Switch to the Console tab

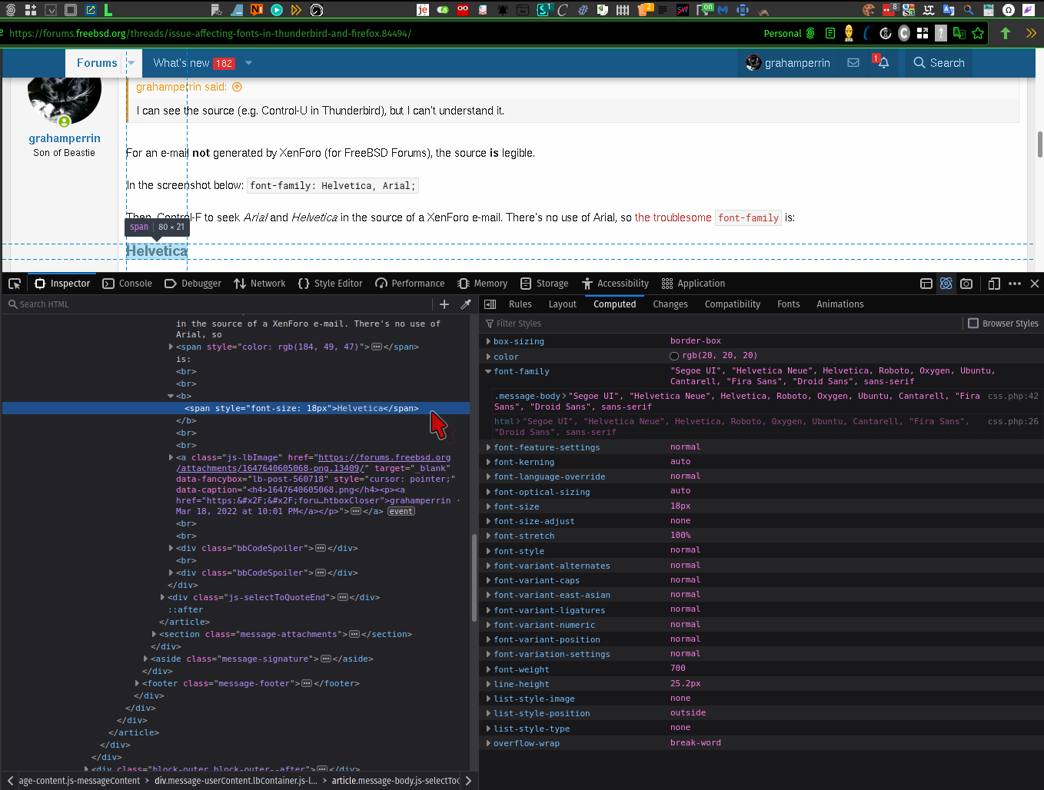coord(128,284)
